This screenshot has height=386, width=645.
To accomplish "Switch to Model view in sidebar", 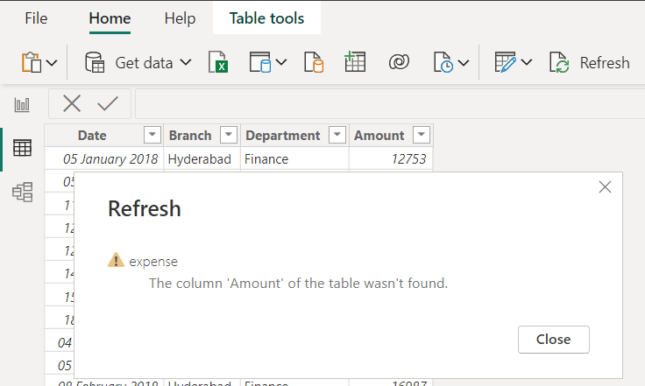I will (22, 193).
